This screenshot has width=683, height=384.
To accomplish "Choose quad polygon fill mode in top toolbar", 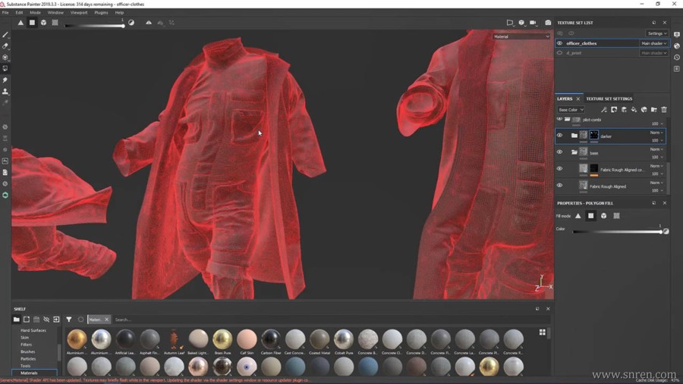I will pyautogui.click(x=32, y=23).
